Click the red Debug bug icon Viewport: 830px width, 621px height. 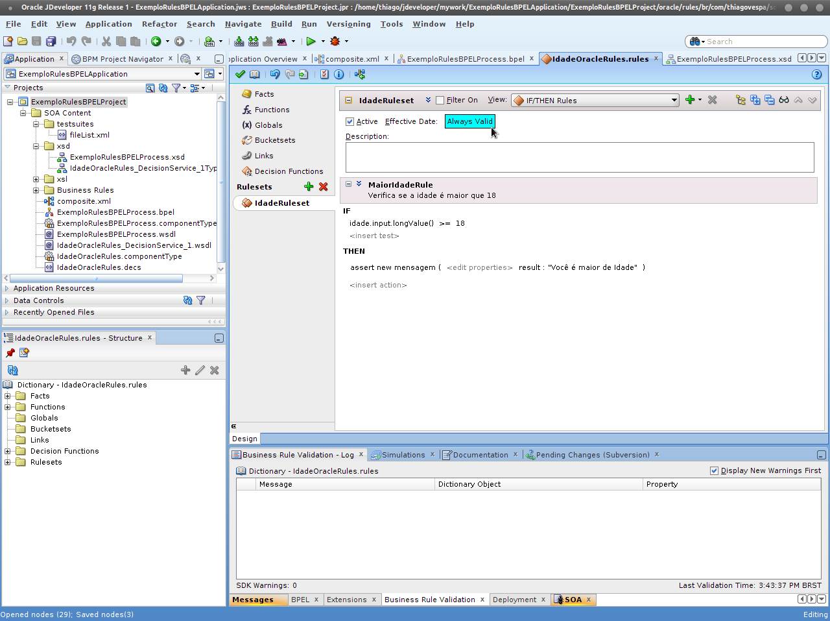335,41
